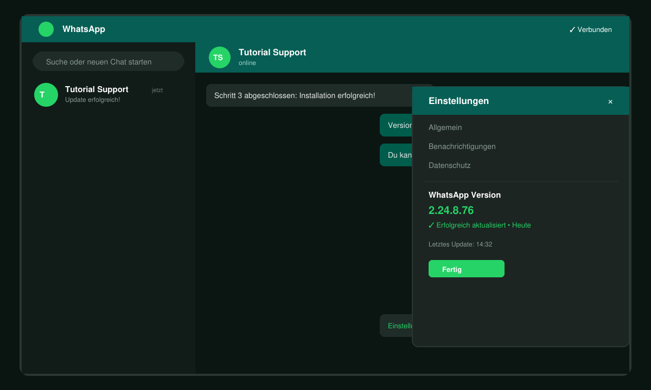The width and height of the screenshot is (651, 390).
Task: Focus the Suche oder neuen Chat starten field
Action: pos(108,61)
